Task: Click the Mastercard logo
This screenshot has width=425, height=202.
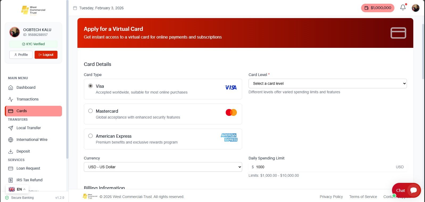Action: 231,112
